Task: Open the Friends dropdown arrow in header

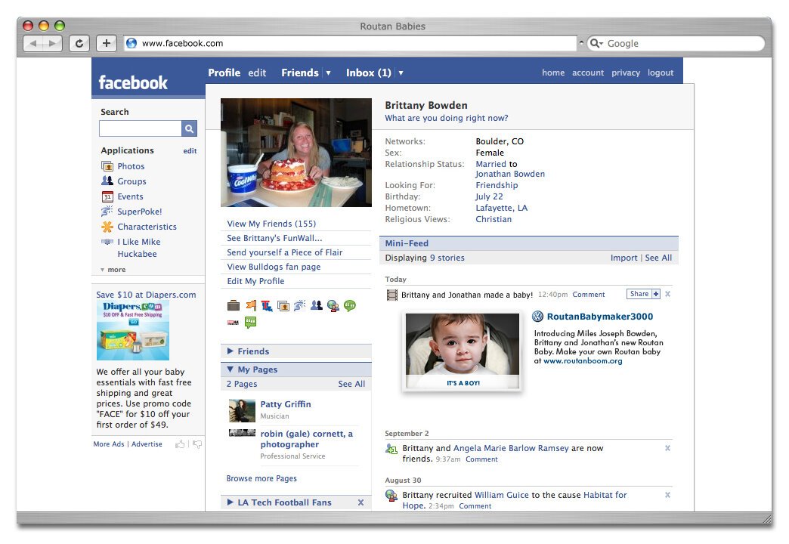Action: click(x=328, y=73)
